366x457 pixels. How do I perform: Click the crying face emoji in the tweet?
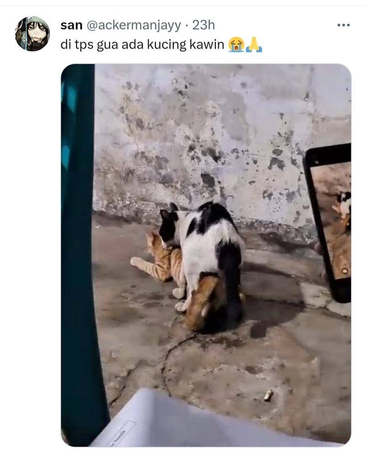click(x=236, y=45)
